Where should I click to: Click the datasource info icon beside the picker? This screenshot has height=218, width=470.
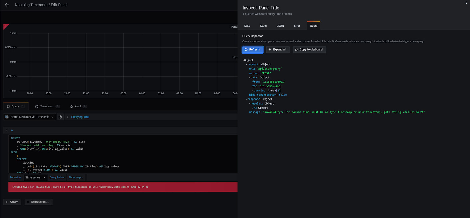click(60, 117)
